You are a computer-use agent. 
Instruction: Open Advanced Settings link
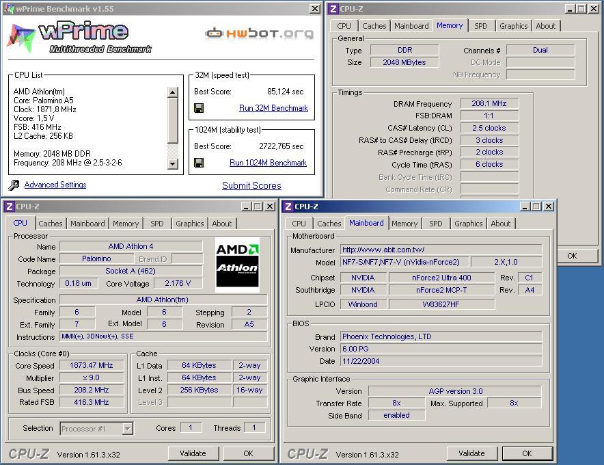[x=55, y=185]
